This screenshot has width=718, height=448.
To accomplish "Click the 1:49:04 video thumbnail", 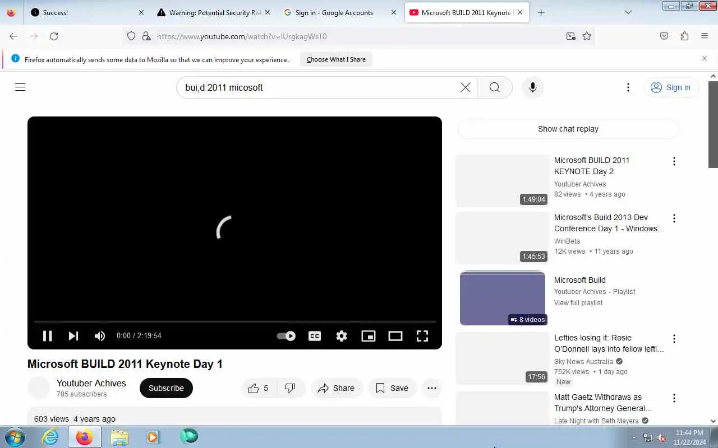I will click(x=503, y=181).
